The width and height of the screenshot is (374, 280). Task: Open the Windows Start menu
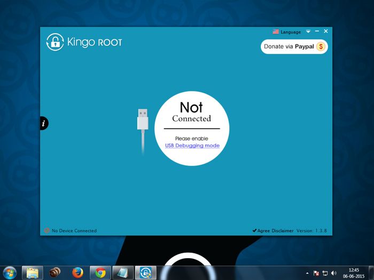(10, 273)
